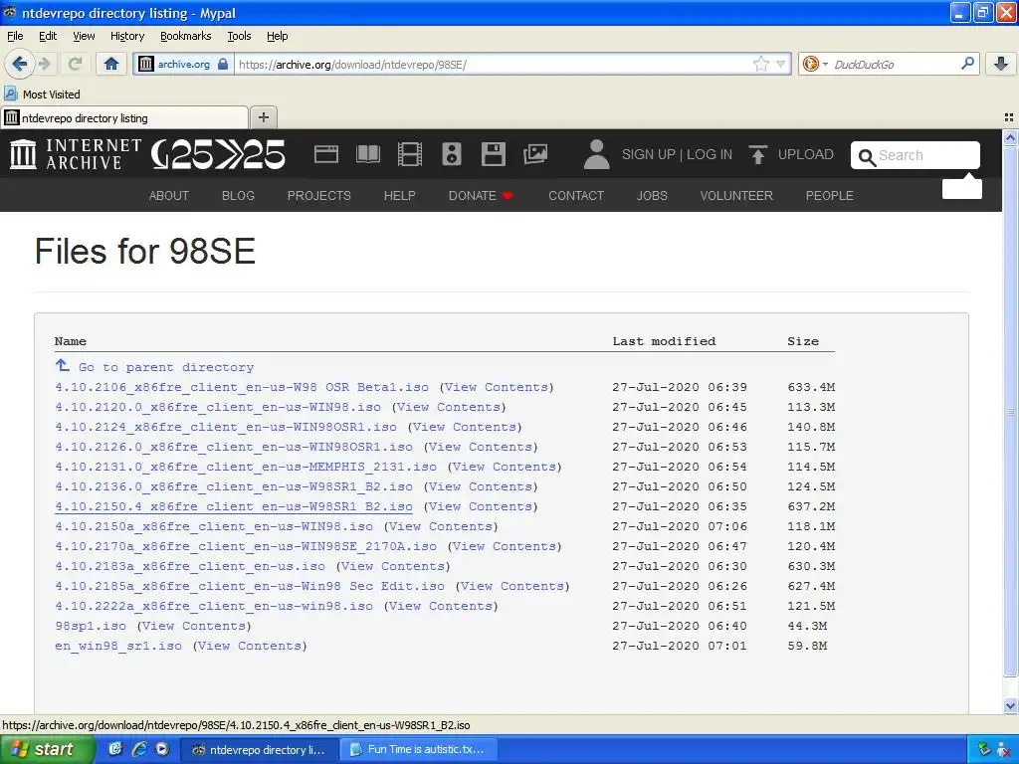This screenshot has width=1019, height=764.
Task: Open the Bookmarks menu
Action: (185, 36)
